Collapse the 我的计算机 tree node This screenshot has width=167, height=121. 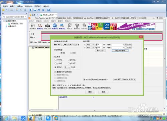pos(4,21)
